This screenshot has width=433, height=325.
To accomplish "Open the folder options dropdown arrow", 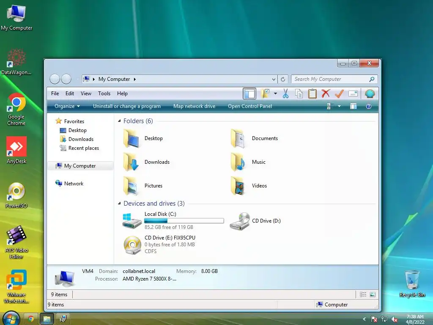I will (x=275, y=94).
